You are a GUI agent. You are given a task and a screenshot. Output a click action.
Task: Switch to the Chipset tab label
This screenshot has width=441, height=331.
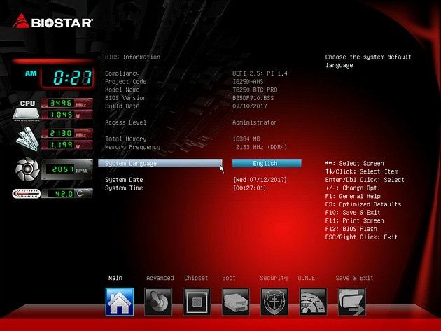click(196, 278)
